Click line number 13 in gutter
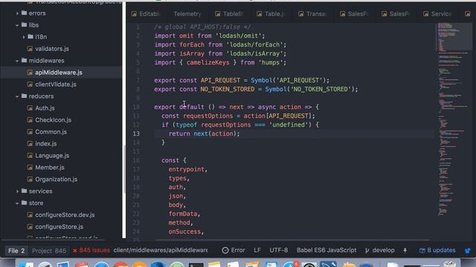This screenshot has width=476, height=267. point(136,133)
